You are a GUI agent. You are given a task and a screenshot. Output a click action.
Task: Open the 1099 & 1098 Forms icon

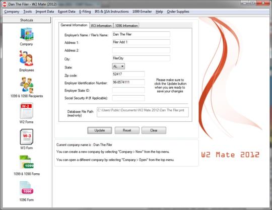tap(27, 163)
